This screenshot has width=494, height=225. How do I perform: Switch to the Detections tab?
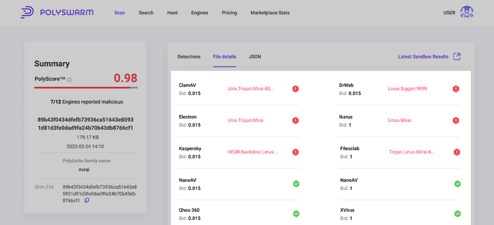click(189, 57)
